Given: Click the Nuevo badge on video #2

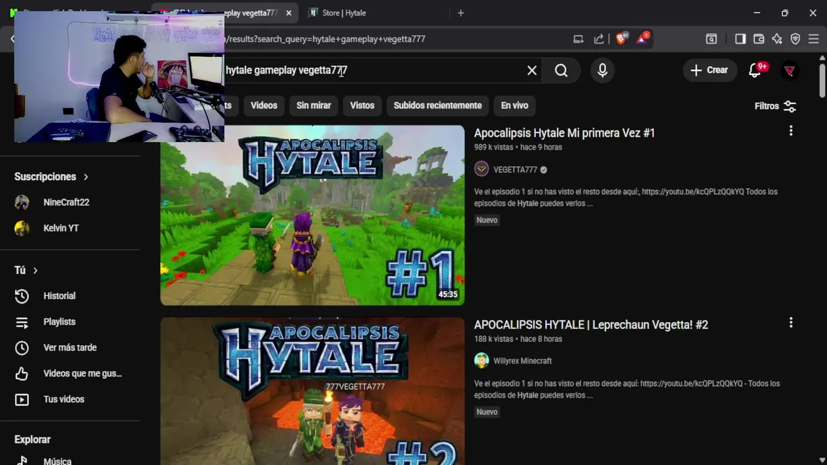Looking at the screenshot, I should coord(487,412).
